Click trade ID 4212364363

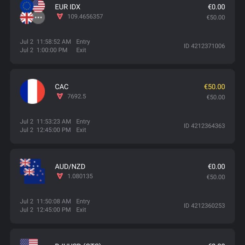coord(204,126)
